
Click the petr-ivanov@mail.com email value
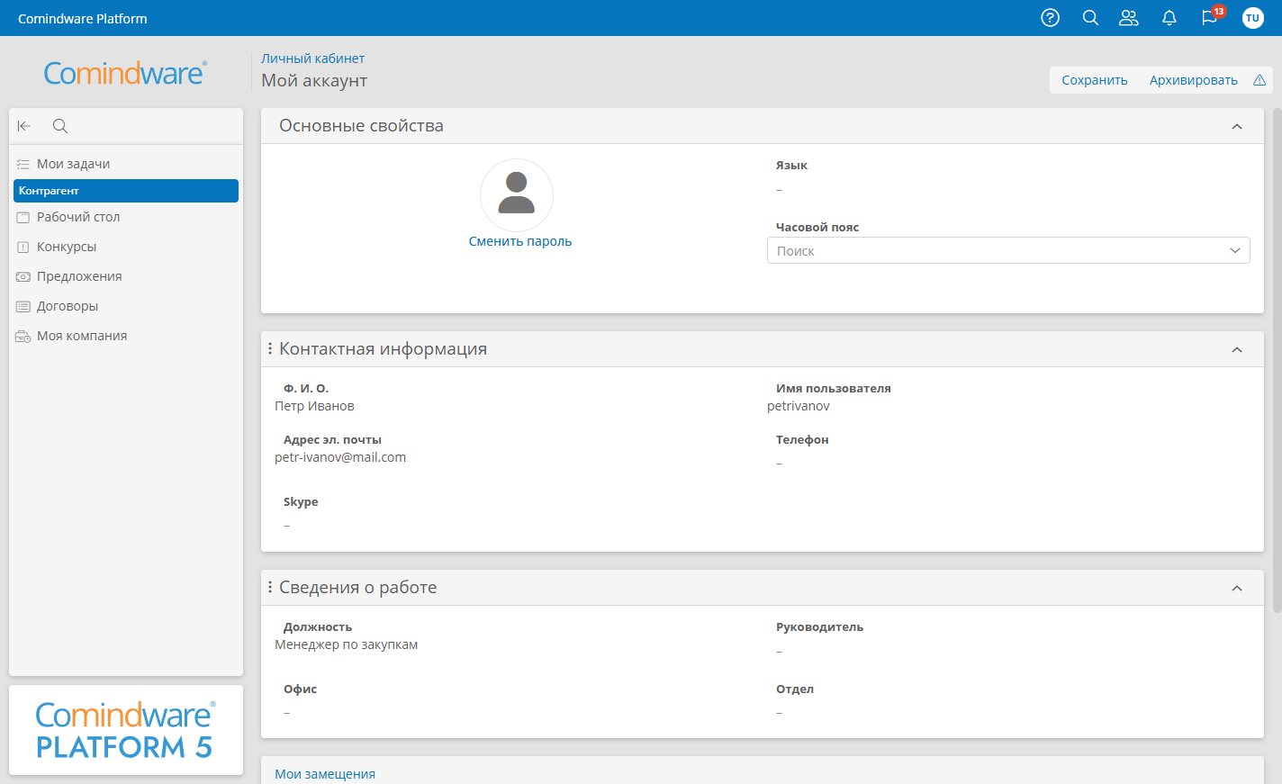coord(340,457)
